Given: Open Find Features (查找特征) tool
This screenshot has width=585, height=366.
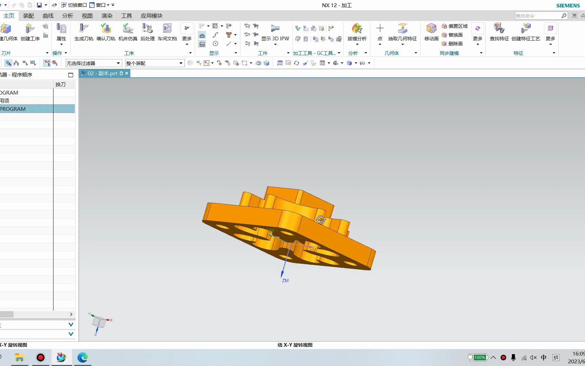Looking at the screenshot, I should point(499,32).
